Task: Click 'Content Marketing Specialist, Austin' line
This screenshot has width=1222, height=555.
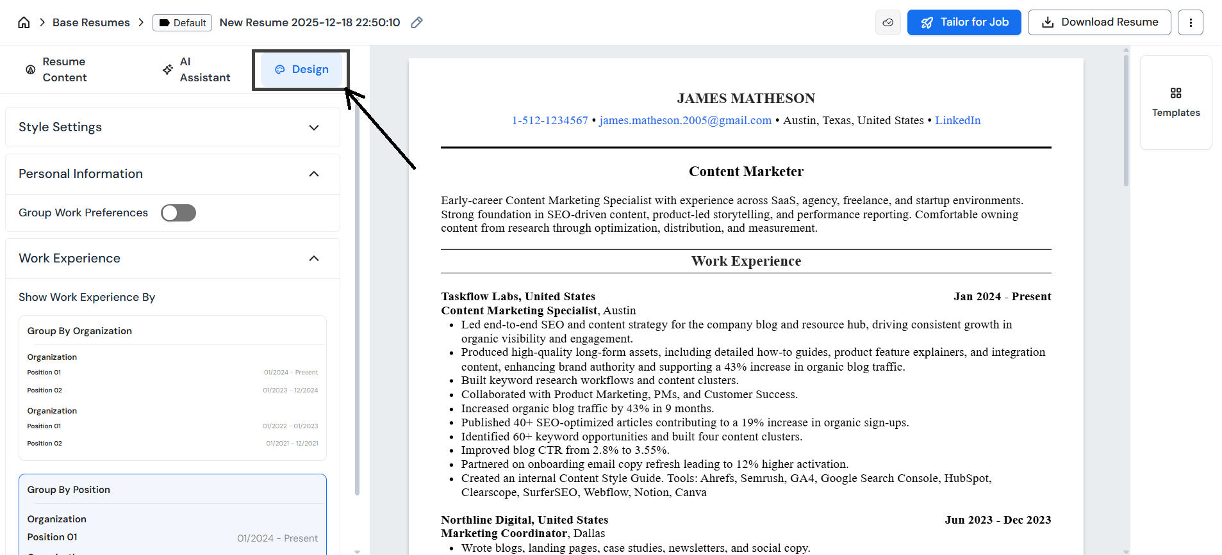Action: click(x=538, y=310)
